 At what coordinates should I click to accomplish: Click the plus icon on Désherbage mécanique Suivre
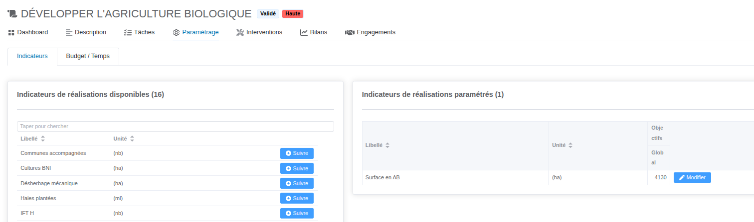288,183
